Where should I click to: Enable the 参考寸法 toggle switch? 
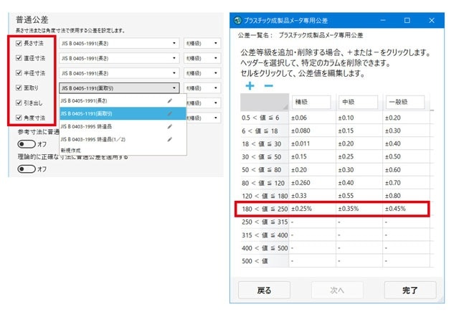[27, 143]
